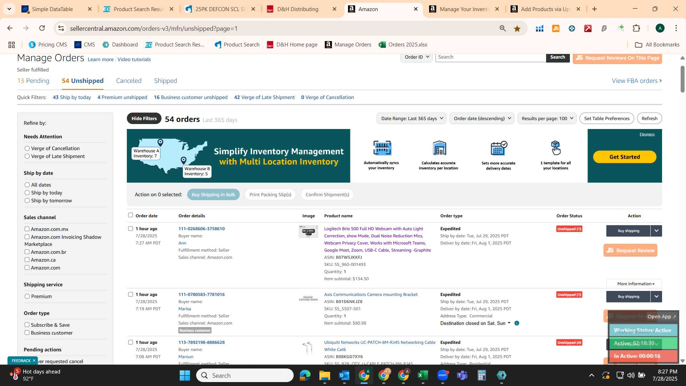686x386 pixels.
Task: Open the zoom magnifier icon in the address bar
Action: 503,29
